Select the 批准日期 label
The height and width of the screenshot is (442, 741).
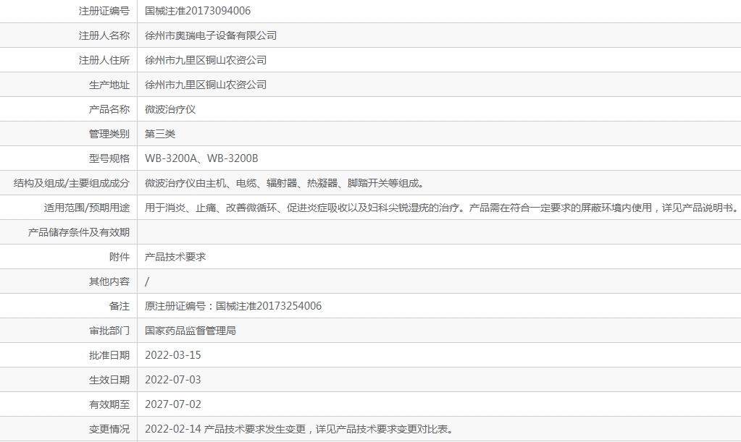(x=109, y=354)
